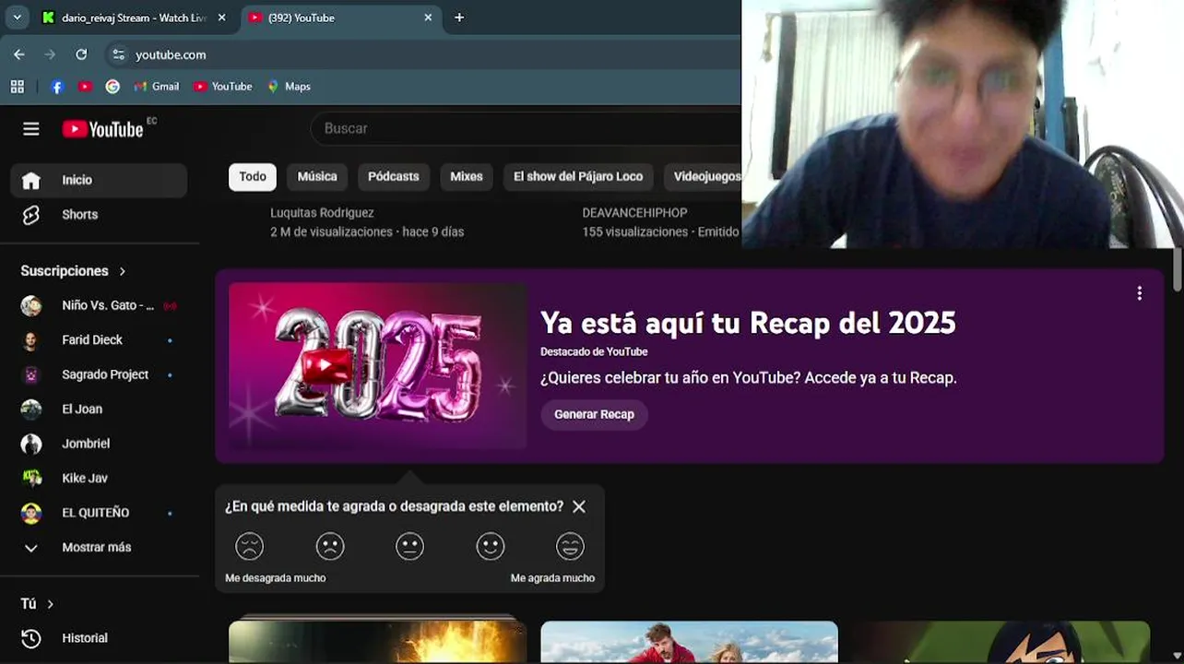
Task: Close the dario_reivaj Stream tab
Action: coord(221,18)
